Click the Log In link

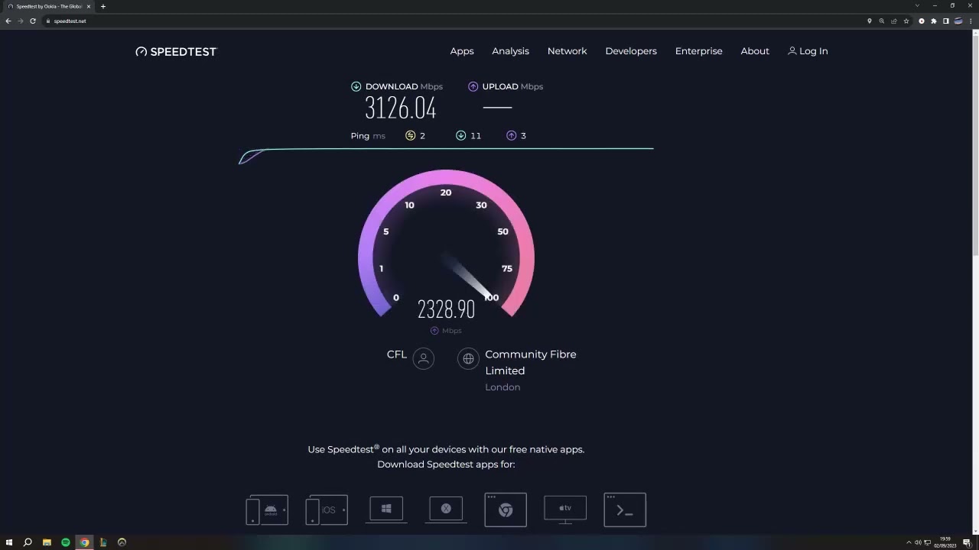click(x=808, y=51)
